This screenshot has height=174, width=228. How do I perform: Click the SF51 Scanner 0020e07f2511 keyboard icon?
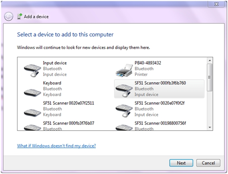coord(33,113)
